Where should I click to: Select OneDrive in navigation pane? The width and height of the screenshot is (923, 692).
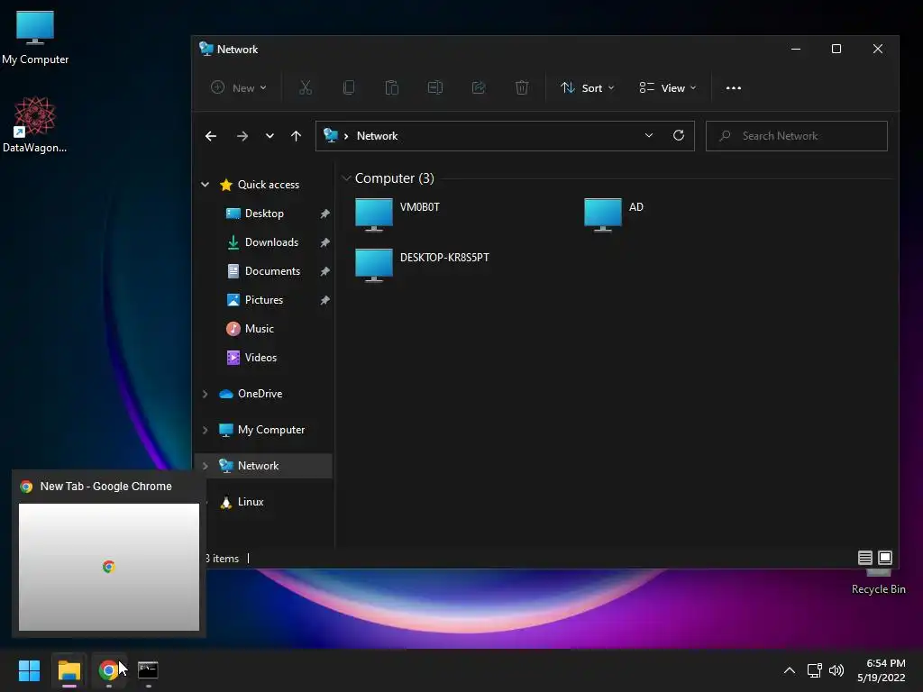coord(260,394)
